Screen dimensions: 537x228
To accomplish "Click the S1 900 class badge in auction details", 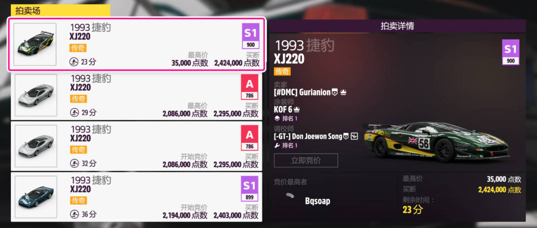I will (x=511, y=52).
